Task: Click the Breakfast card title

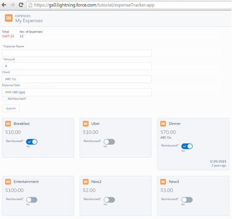Action: 22,123
